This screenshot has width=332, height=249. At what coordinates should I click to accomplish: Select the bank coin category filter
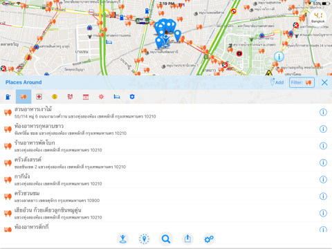coord(55,97)
